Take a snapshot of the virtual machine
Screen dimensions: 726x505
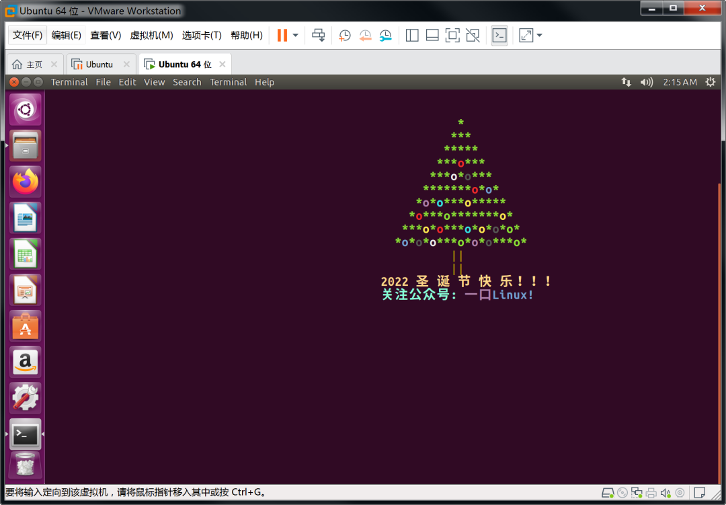coord(344,35)
